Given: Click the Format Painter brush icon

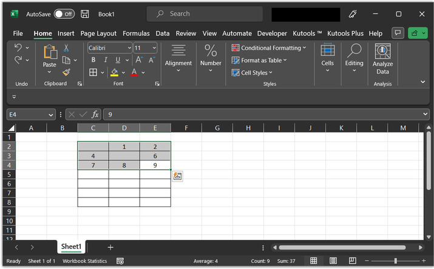Looking at the screenshot, I should 66,72.
